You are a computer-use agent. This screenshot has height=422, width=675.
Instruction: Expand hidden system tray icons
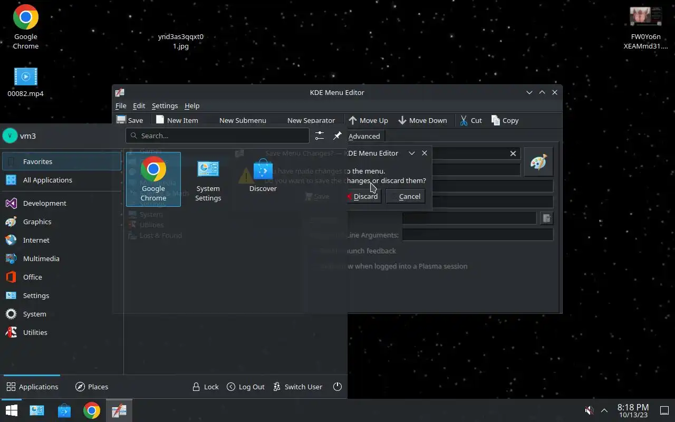tap(604, 410)
